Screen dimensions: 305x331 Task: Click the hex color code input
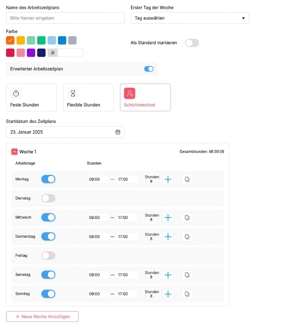(x=70, y=53)
